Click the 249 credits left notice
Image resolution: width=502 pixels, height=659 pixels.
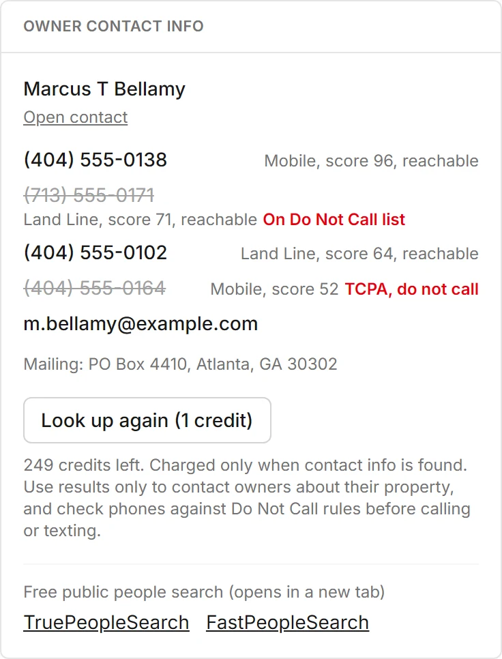[247, 498]
